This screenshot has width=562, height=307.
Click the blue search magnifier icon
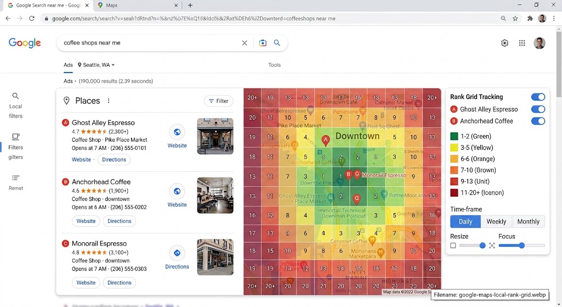(x=277, y=43)
